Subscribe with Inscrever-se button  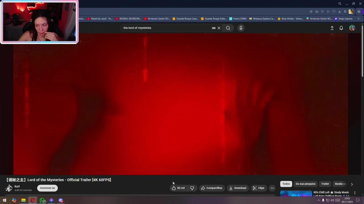click(47, 188)
